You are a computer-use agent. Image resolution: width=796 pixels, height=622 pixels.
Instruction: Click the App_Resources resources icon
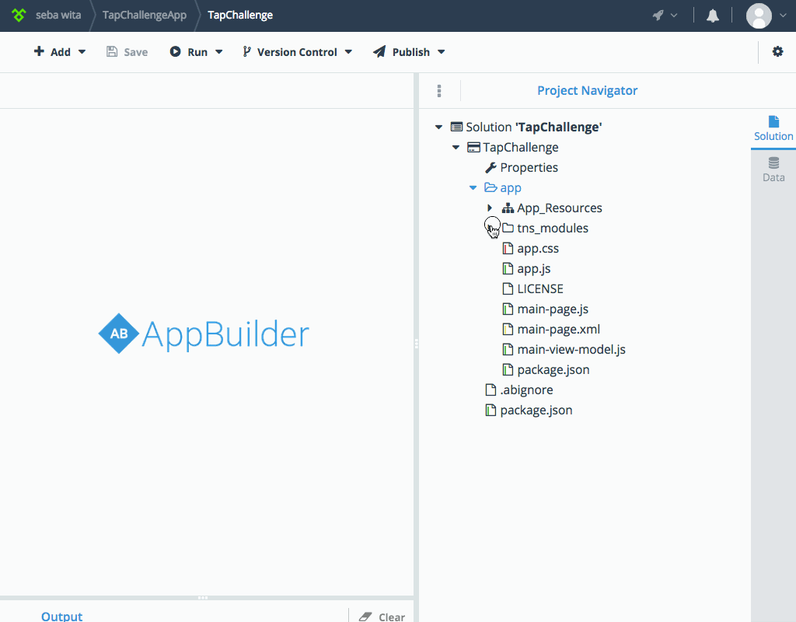coord(507,208)
